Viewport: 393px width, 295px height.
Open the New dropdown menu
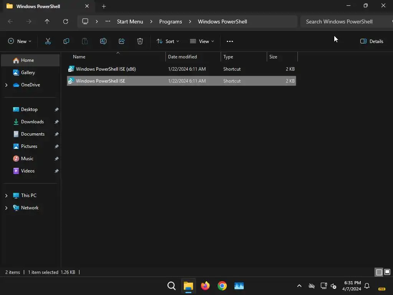20,41
